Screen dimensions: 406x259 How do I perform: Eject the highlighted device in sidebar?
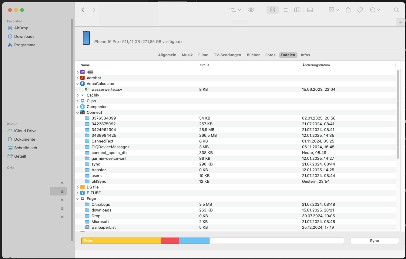(62, 191)
